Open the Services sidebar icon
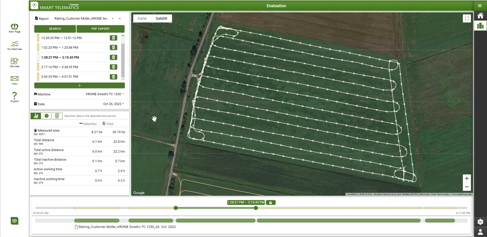The width and height of the screenshot is (487, 237). pos(15,62)
